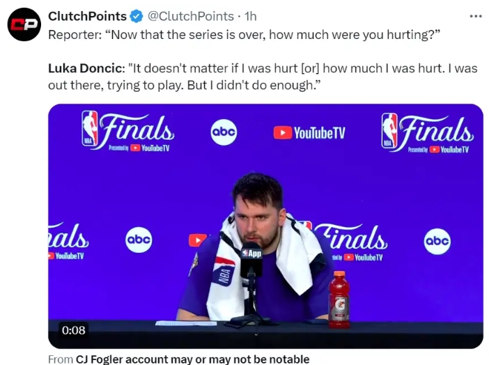Click the abc logo left of the speaker
The height and width of the screenshot is (365, 489).
coord(138,240)
